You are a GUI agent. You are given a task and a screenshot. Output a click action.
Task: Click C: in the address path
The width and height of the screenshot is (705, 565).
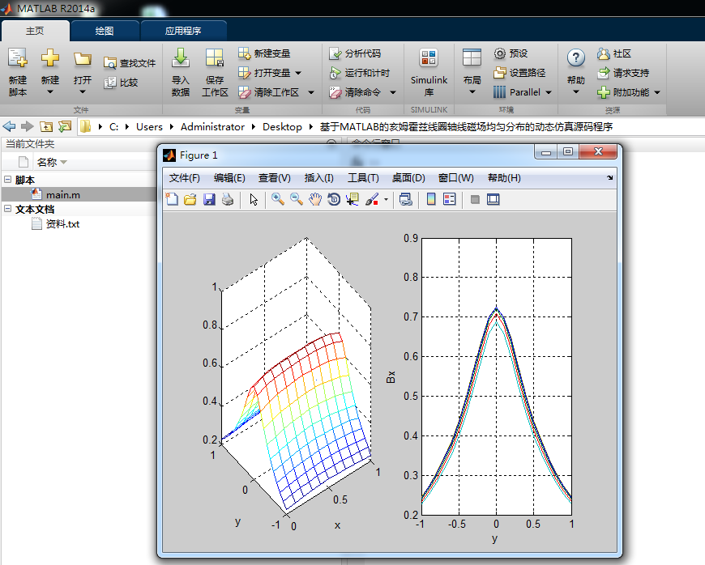113,127
